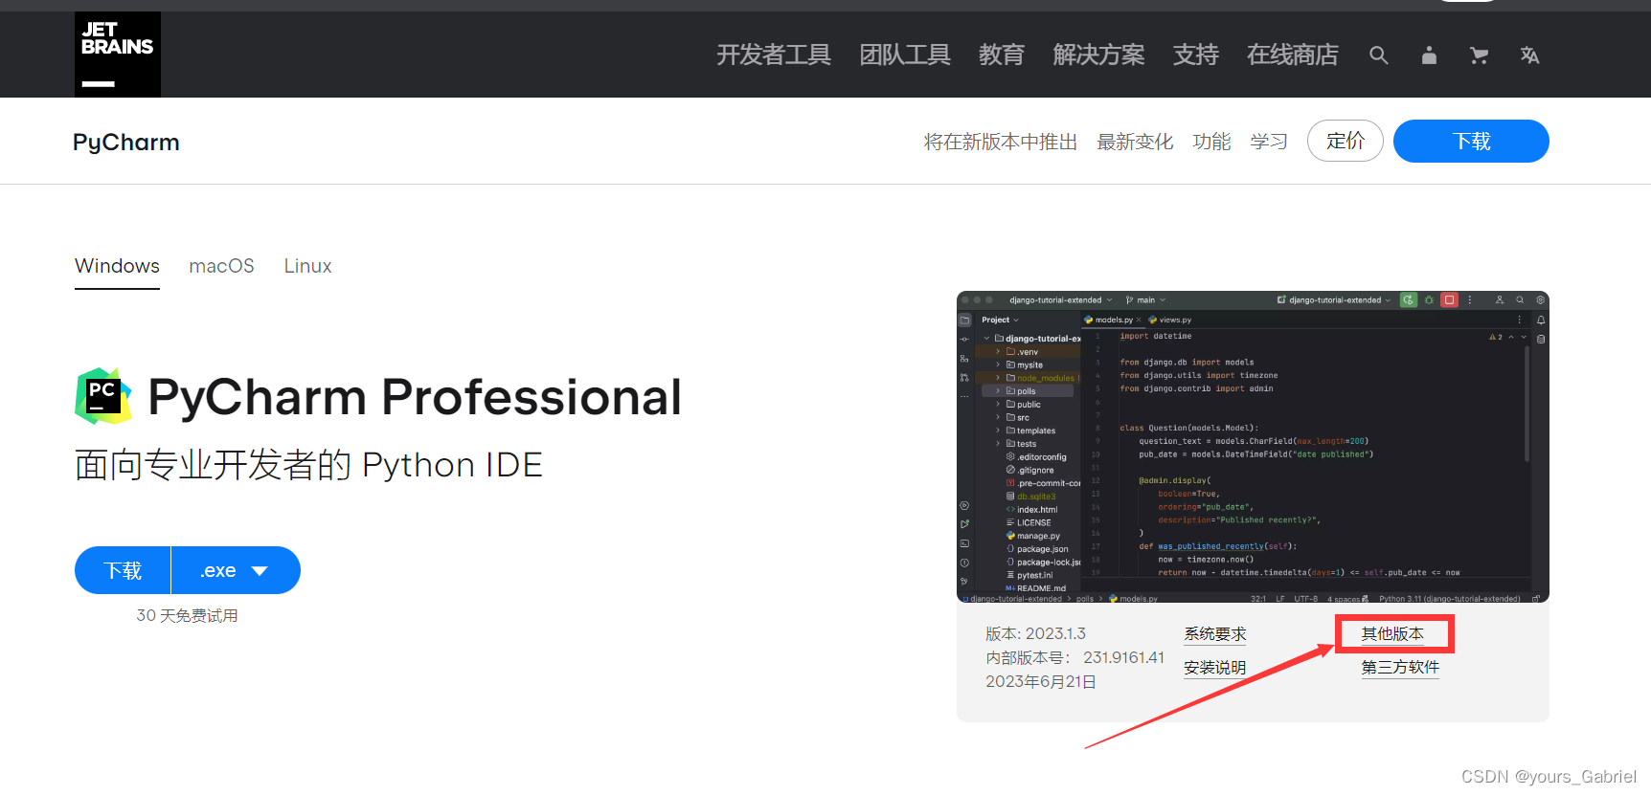The width and height of the screenshot is (1651, 795).
Task: Click the 30 天免费试用 text
Action: 187,615
